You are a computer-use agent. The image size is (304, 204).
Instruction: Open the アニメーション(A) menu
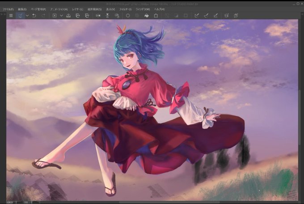(59, 9)
